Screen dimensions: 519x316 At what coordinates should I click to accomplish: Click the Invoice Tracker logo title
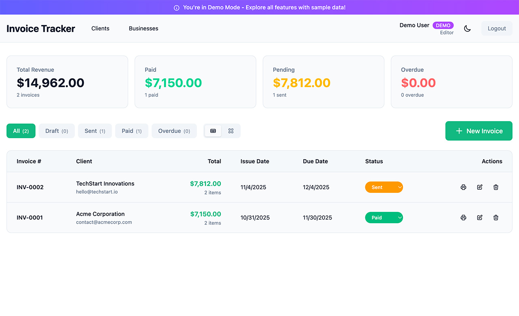click(x=41, y=28)
